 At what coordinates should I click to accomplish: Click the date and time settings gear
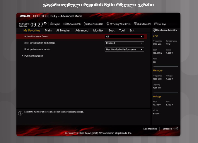(45, 23)
